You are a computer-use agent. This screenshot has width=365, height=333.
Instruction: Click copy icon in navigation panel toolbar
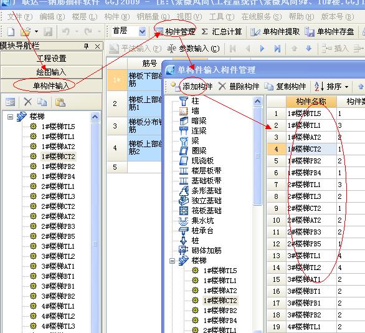tap(42, 102)
